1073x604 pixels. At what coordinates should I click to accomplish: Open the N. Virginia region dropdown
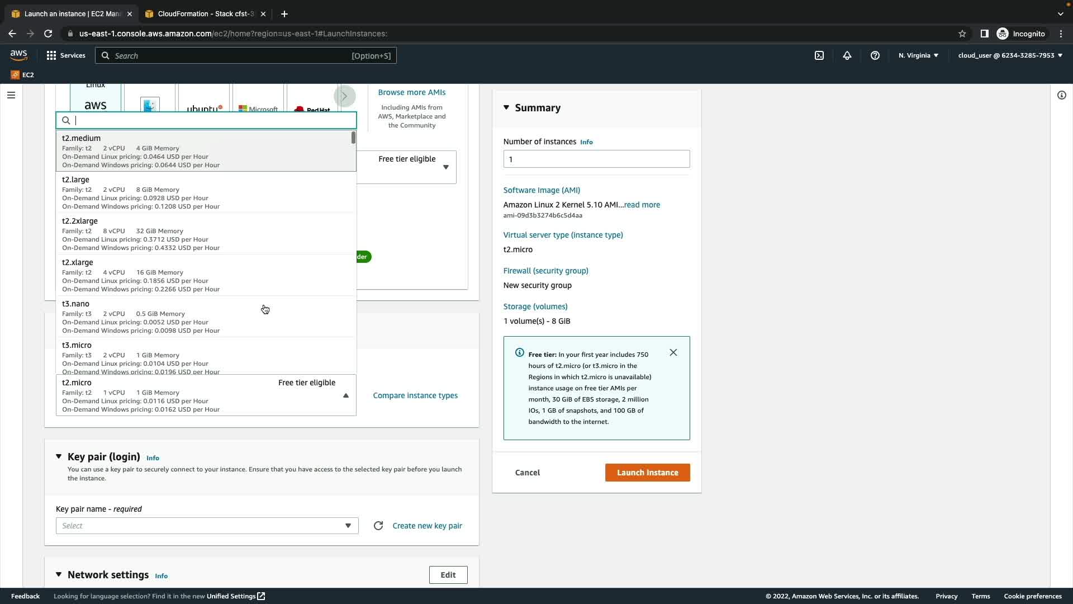coord(918,55)
